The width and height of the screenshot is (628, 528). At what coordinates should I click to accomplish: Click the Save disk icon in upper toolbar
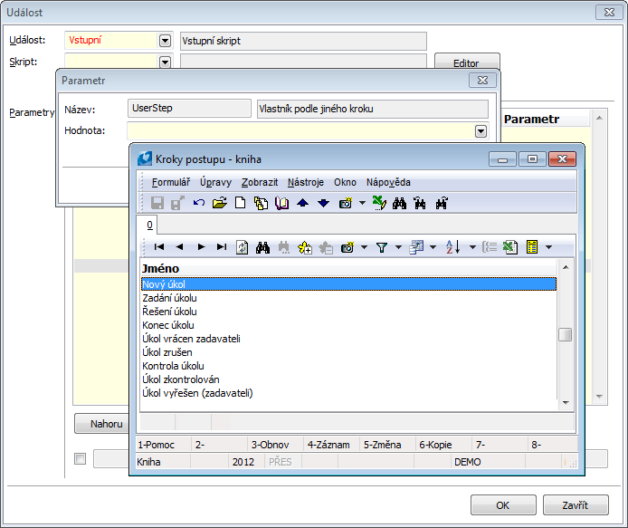157,203
